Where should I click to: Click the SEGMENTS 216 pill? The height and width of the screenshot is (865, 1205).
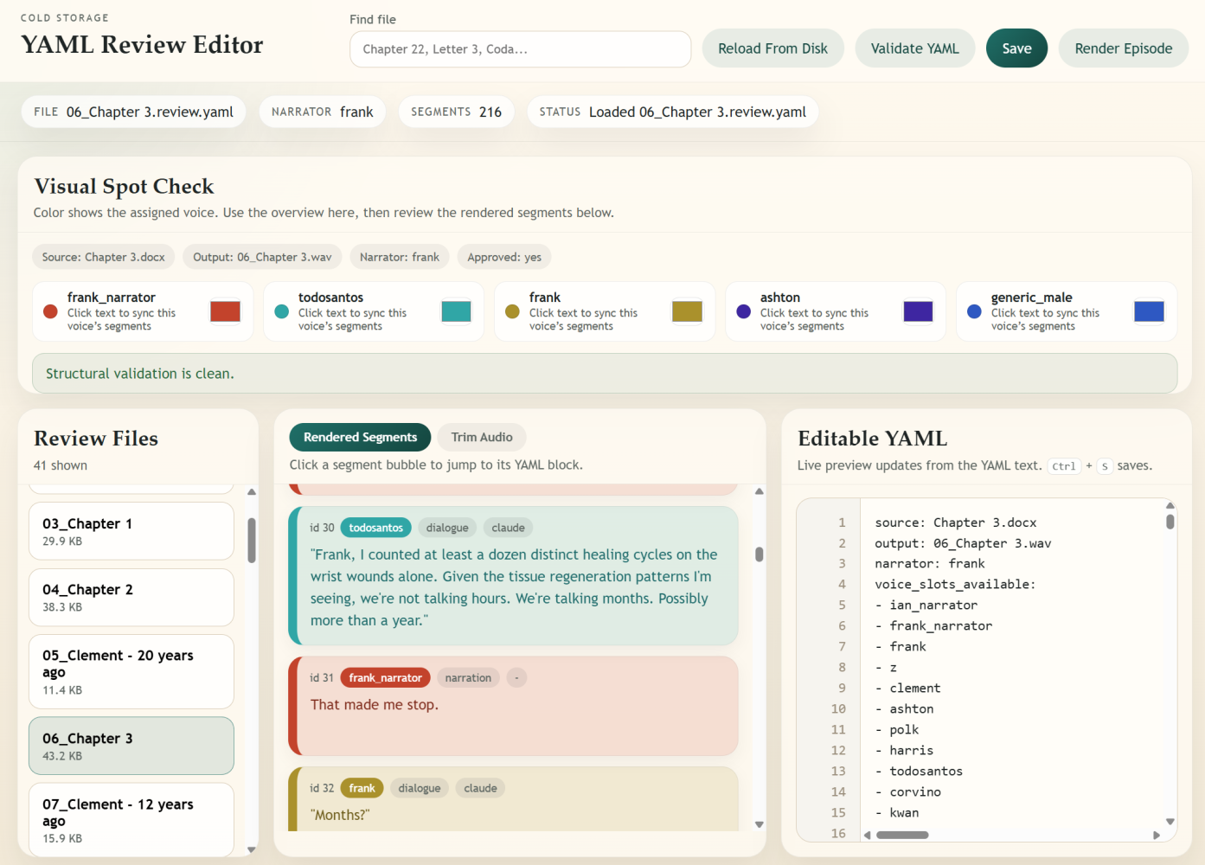pyautogui.click(x=456, y=112)
